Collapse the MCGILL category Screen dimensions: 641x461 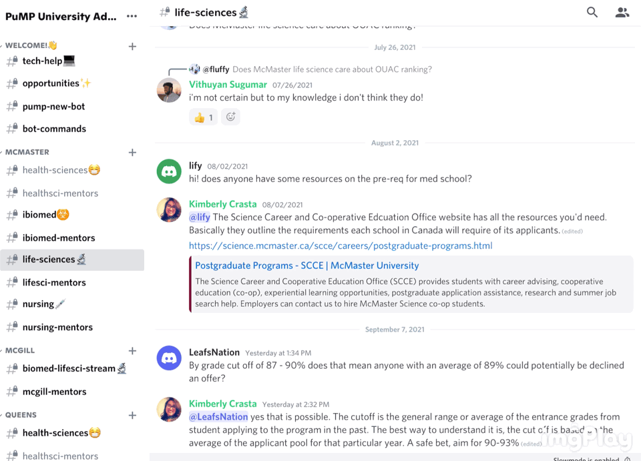pyautogui.click(x=19, y=350)
